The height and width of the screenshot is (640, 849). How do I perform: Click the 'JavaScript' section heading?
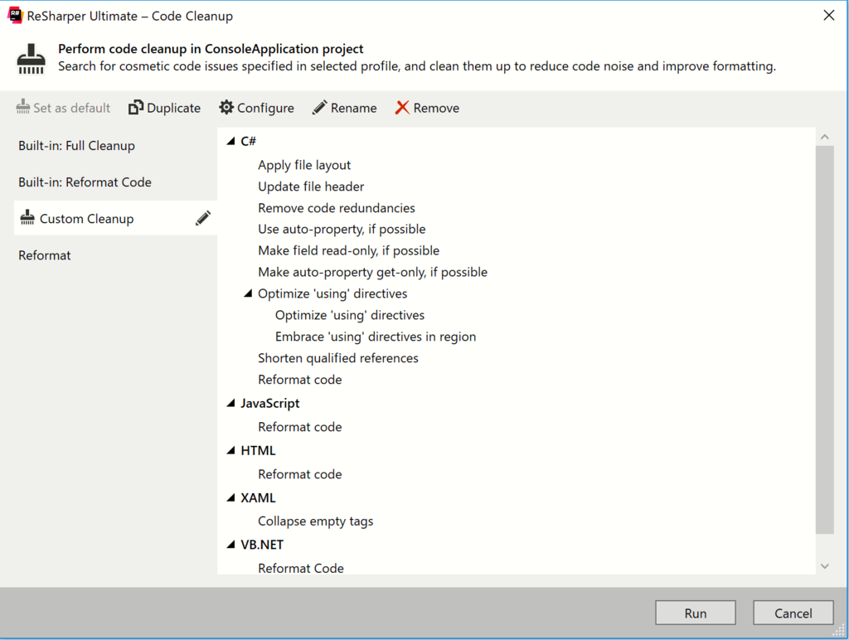[270, 404]
